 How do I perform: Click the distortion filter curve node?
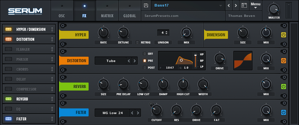tap(181, 60)
